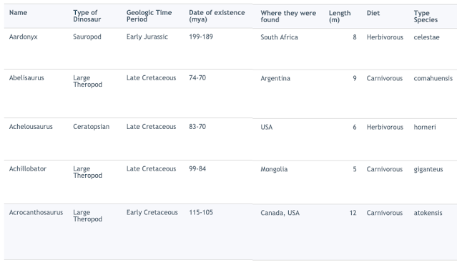Click the Ceratopsian type cell
Screen dimensions: 457x263
click(x=92, y=127)
